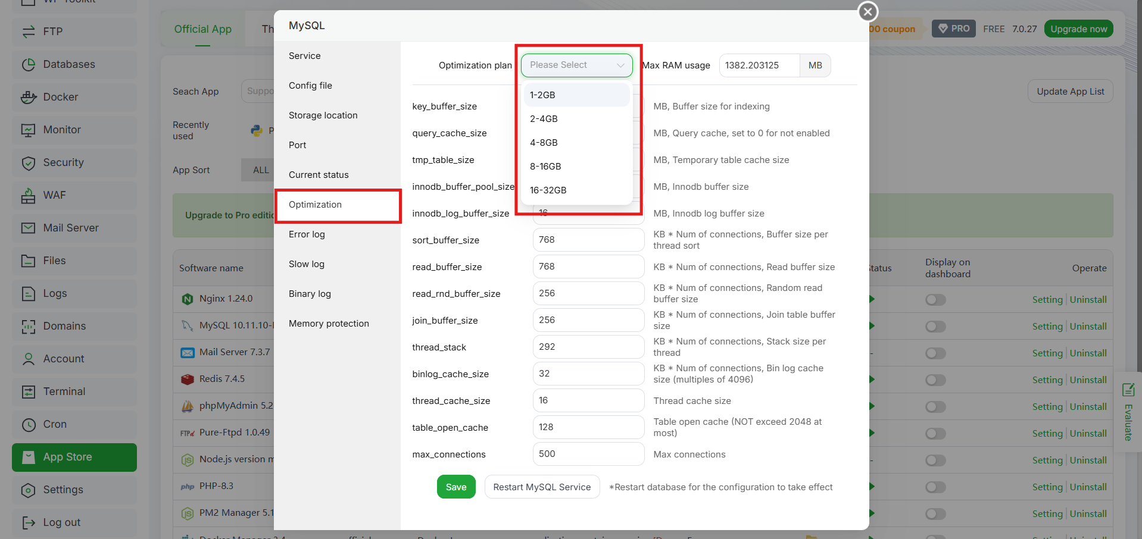Open the Optimization plan dropdown

coord(576,65)
